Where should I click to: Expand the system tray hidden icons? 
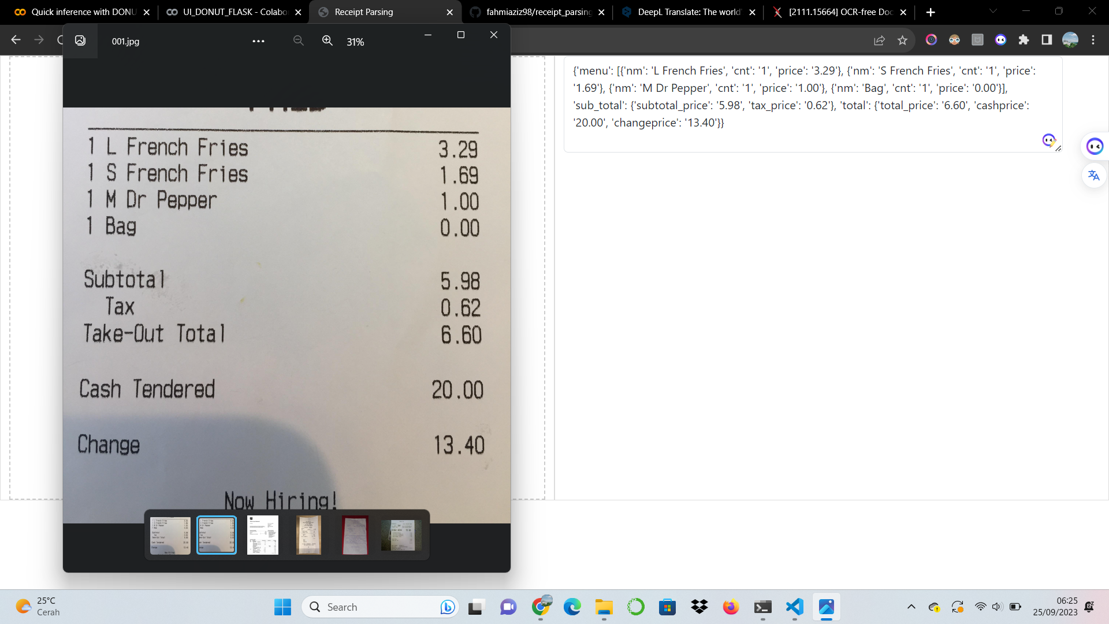(911, 607)
